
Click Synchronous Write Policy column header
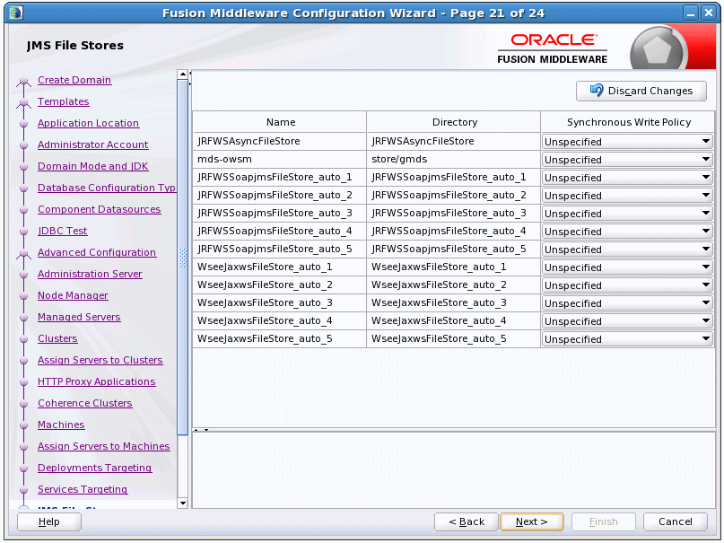pos(628,122)
